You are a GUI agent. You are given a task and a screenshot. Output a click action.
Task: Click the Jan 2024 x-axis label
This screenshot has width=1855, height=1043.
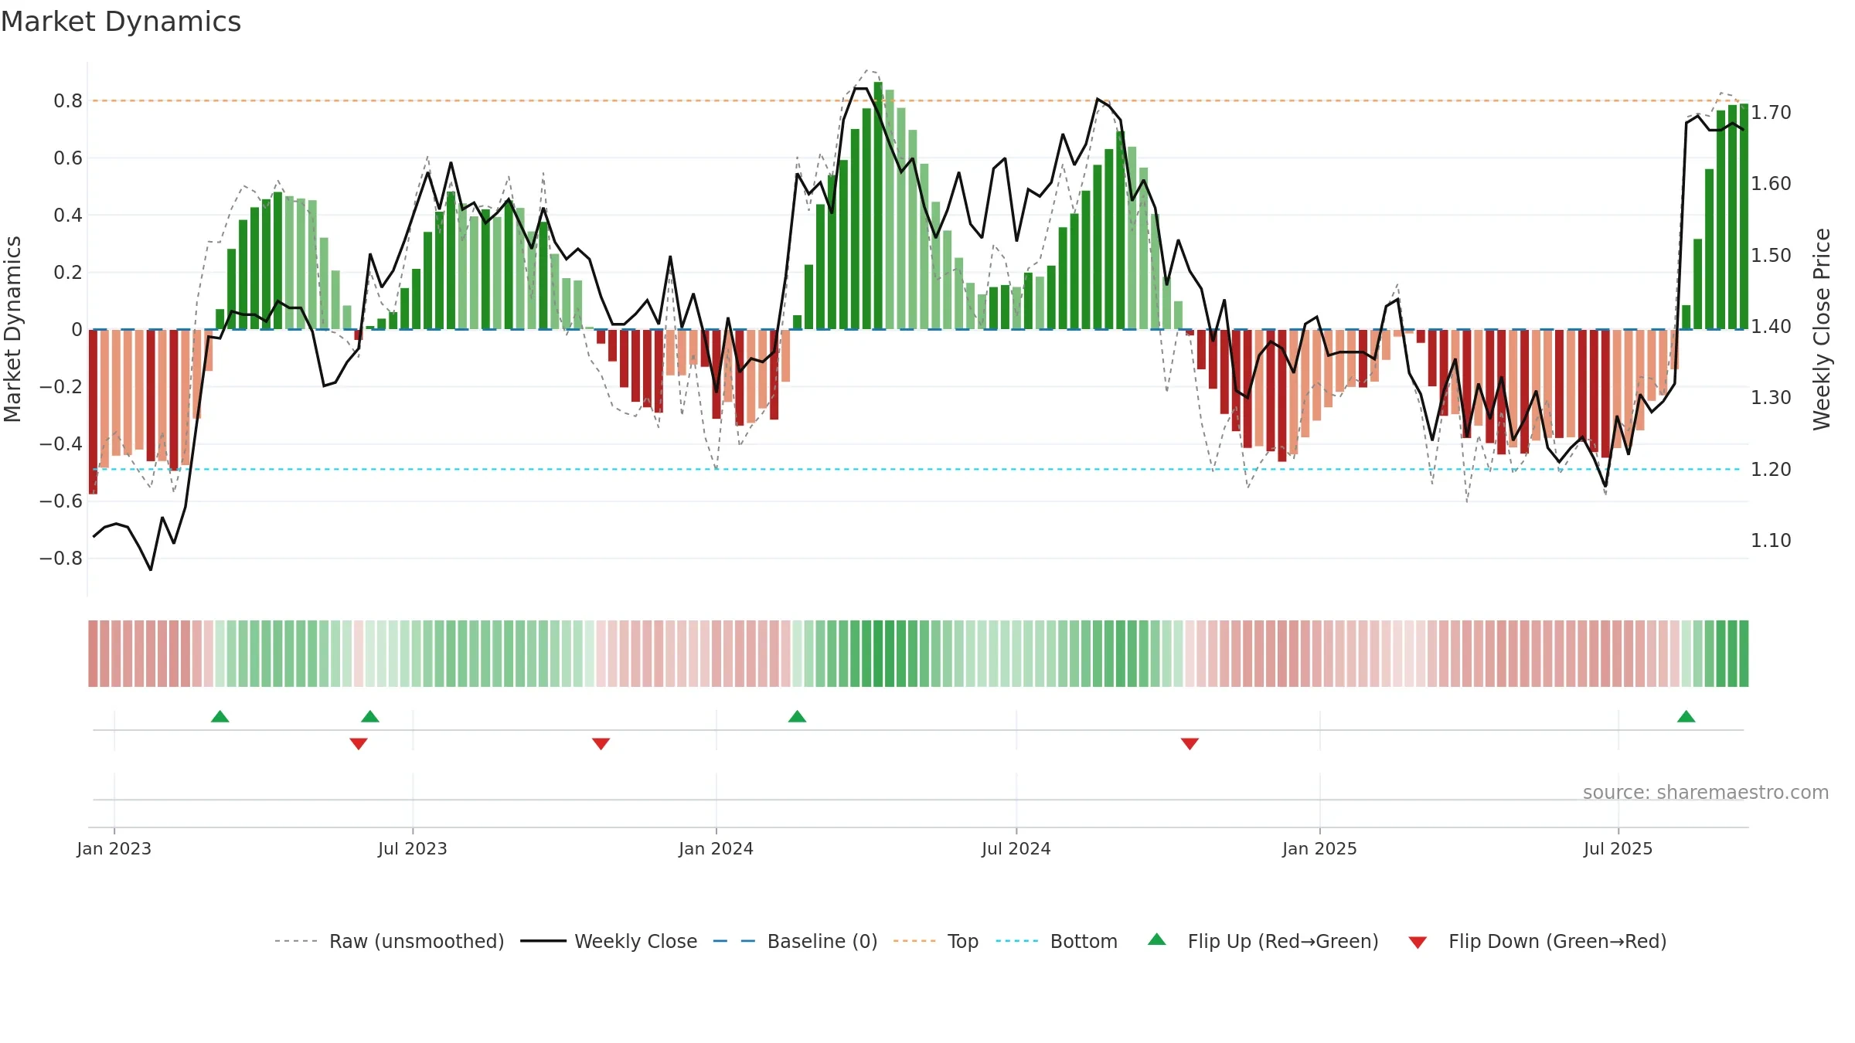pos(716,848)
